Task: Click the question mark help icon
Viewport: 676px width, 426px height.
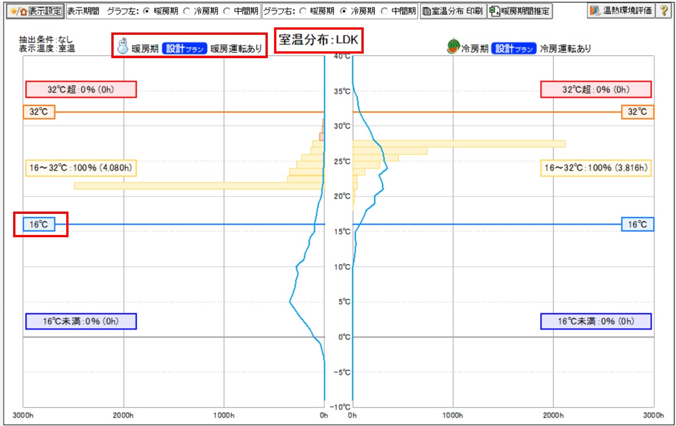Action: (x=663, y=11)
